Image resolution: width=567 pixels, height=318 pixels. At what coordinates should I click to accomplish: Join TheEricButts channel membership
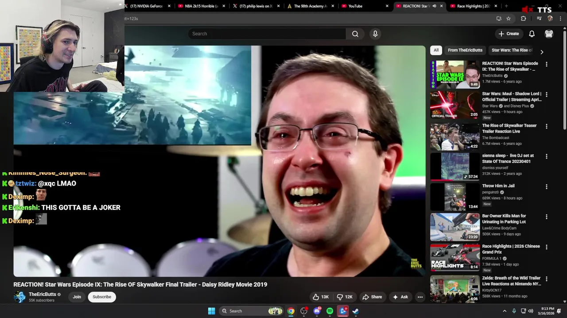point(77,297)
